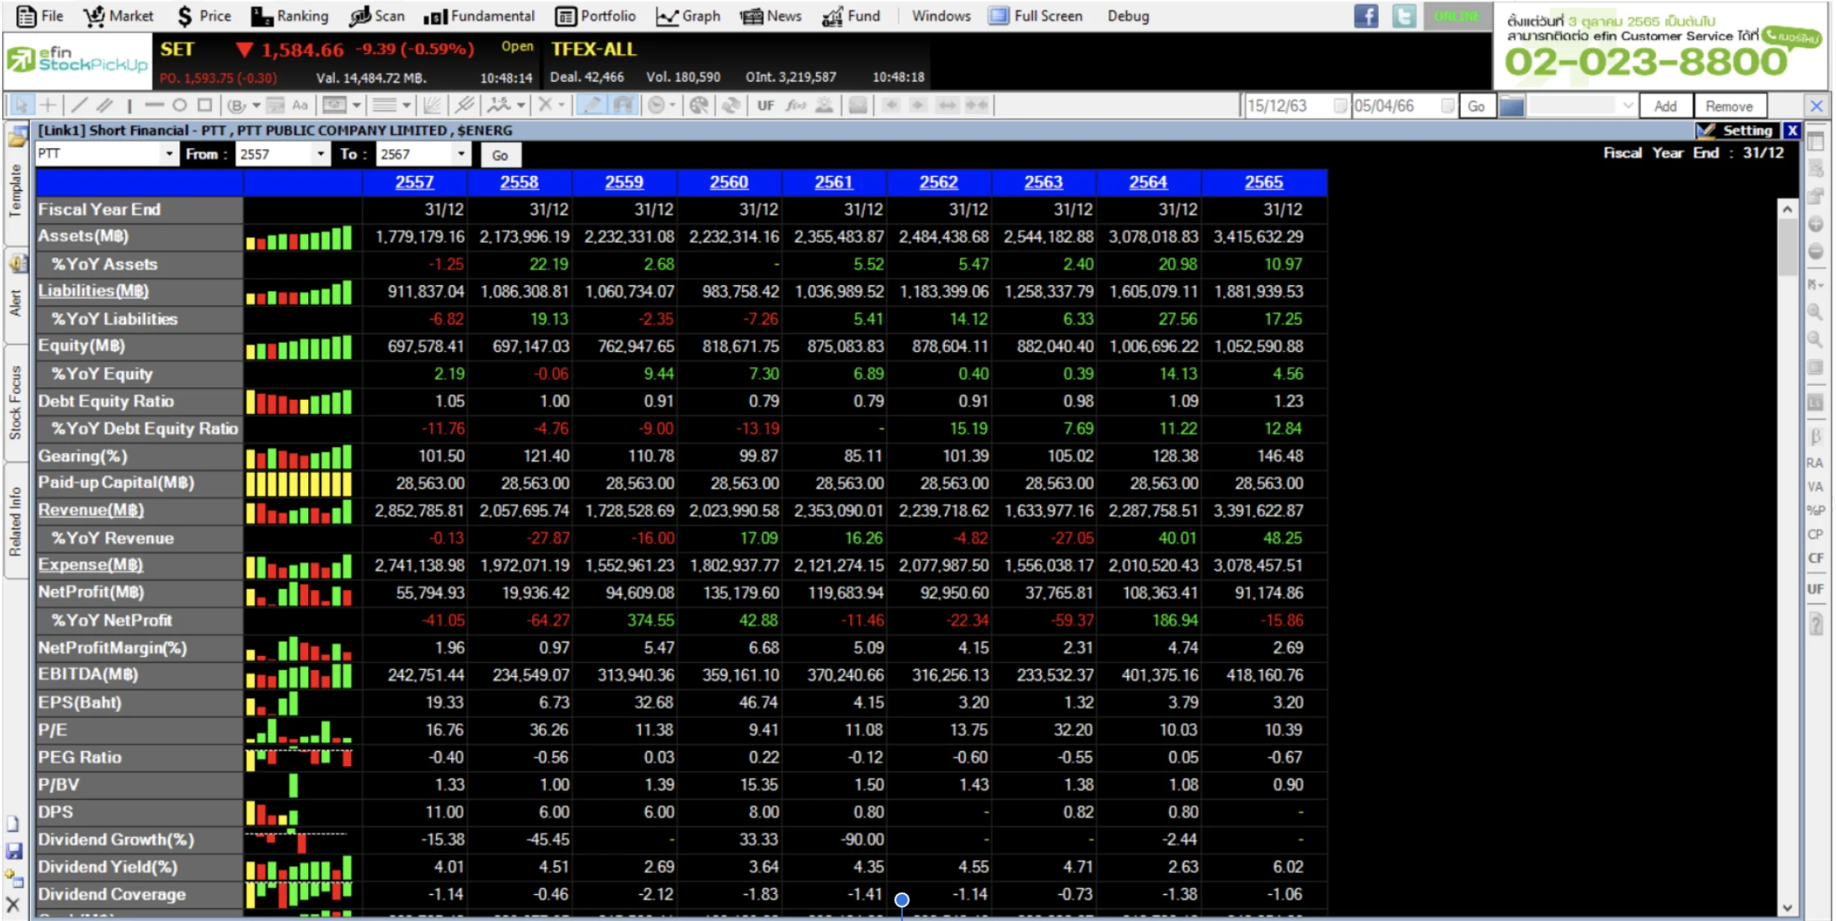Click the Go button next to year range
Viewport: 1836px width, 921px height.
pos(500,155)
